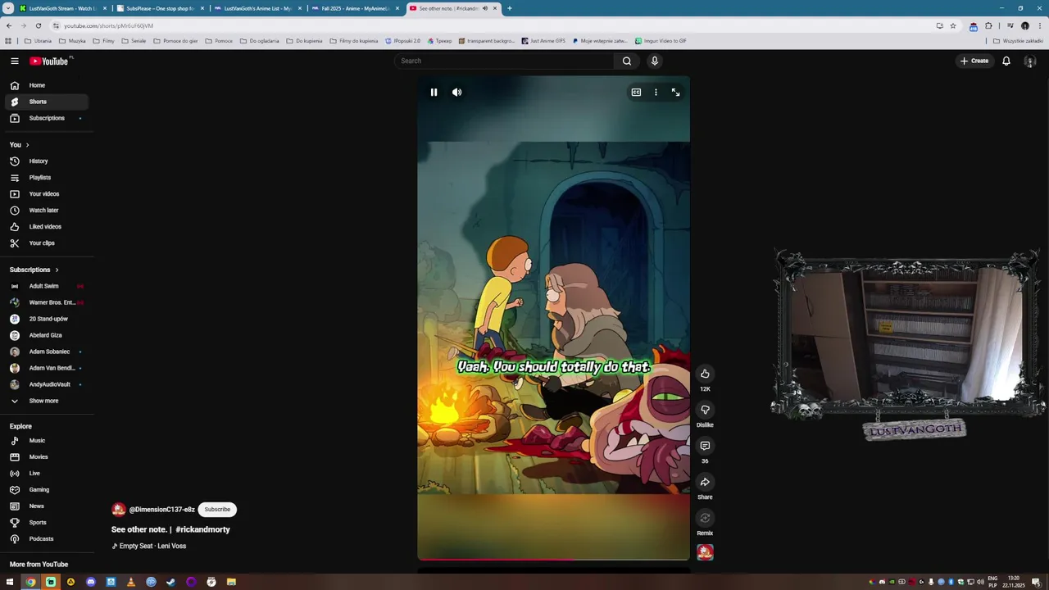Open the Short's three-dot options menu
This screenshot has height=590, width=1049.
coord(656,93)
